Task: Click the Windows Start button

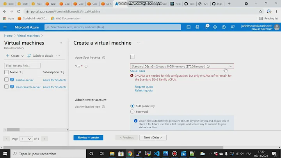Action: pos(5,154)
